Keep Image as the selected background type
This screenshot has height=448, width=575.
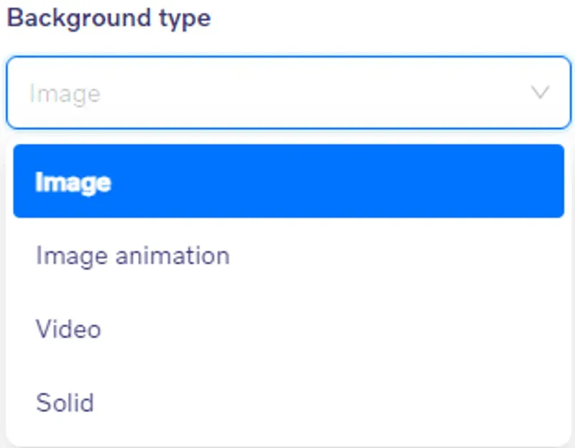point(289,181)
